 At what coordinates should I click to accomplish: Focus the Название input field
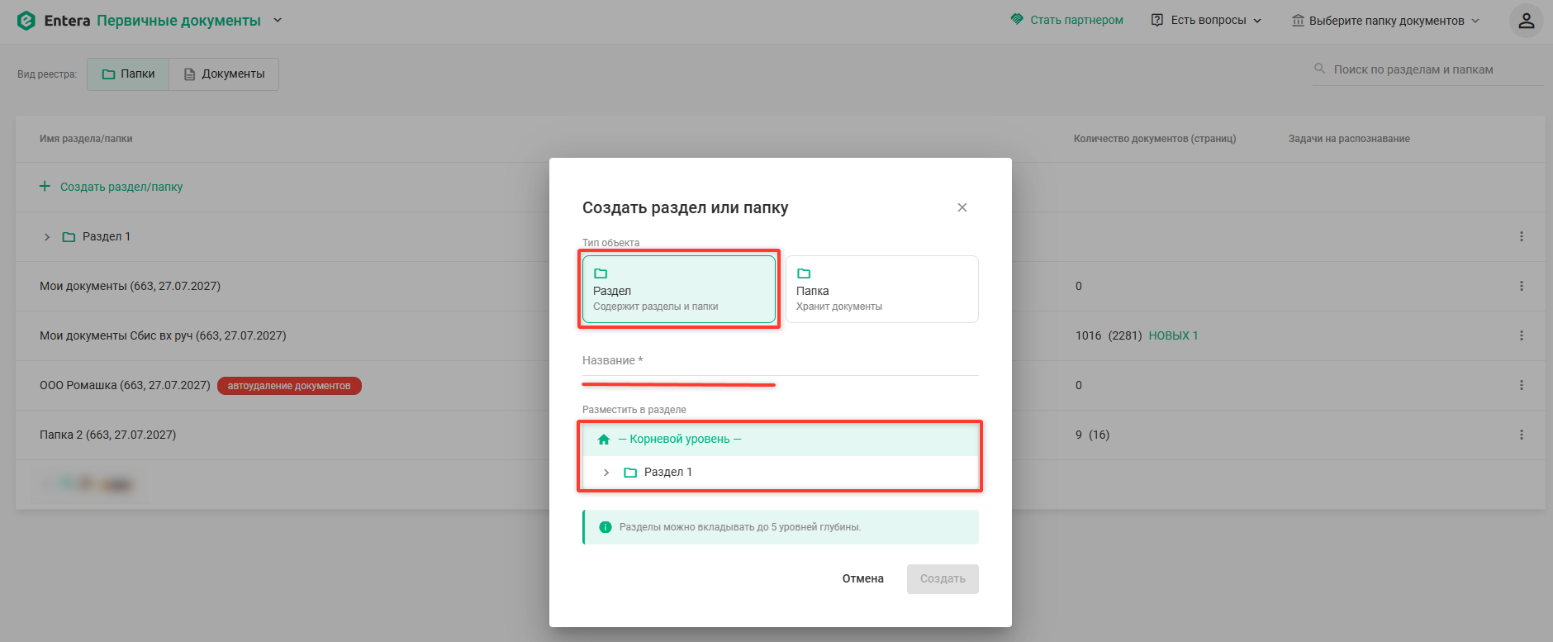click(x=781, y=361)
